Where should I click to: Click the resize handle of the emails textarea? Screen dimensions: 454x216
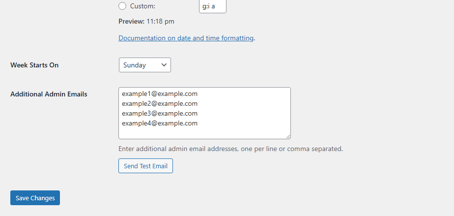(x=288, y=136)
